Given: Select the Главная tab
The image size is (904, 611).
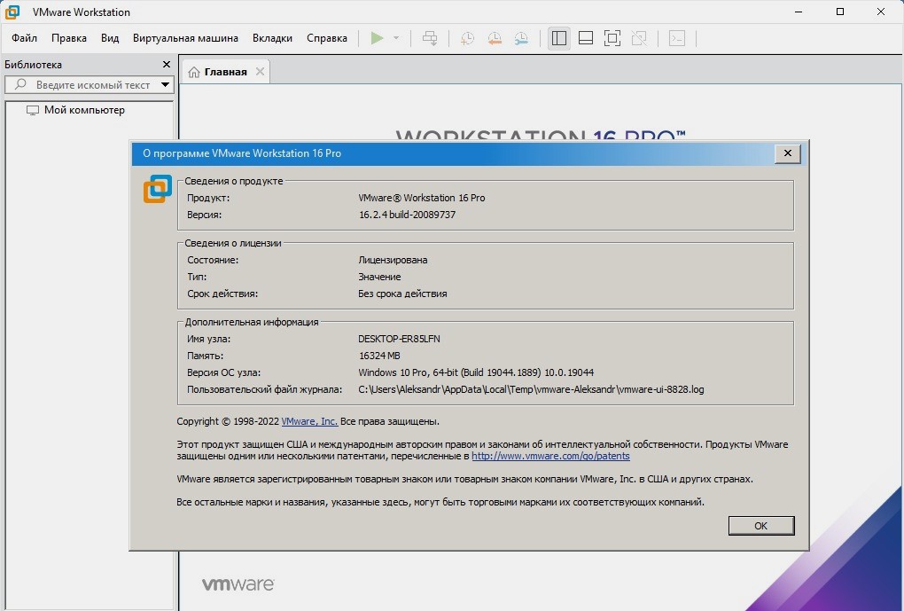Looking at the screenshot, I should (225, 72).
